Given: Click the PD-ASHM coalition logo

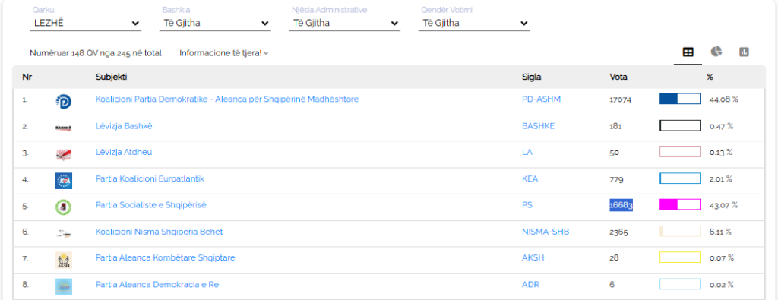Looking at the screenshot, I should tap(64, 102).
